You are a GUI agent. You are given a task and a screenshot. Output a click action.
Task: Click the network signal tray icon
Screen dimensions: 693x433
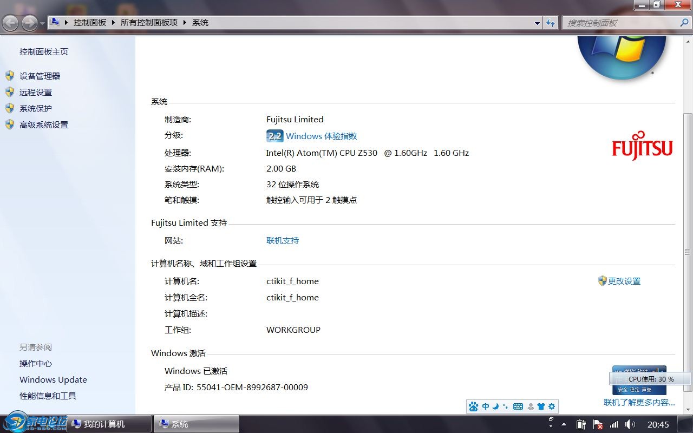614,424
